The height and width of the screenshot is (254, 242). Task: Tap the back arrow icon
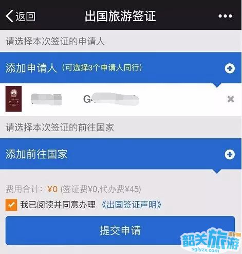pos(10,16)
